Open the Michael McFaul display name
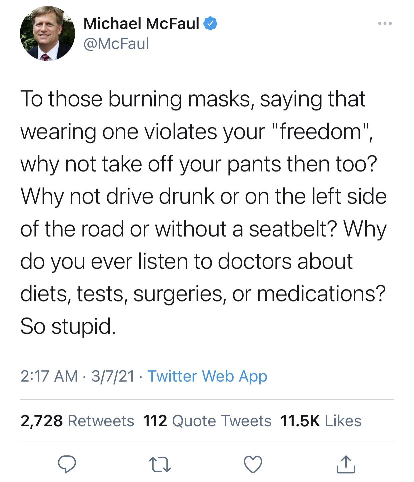The image size is (414, 482). pyautogui.click(x=141, y=24)
